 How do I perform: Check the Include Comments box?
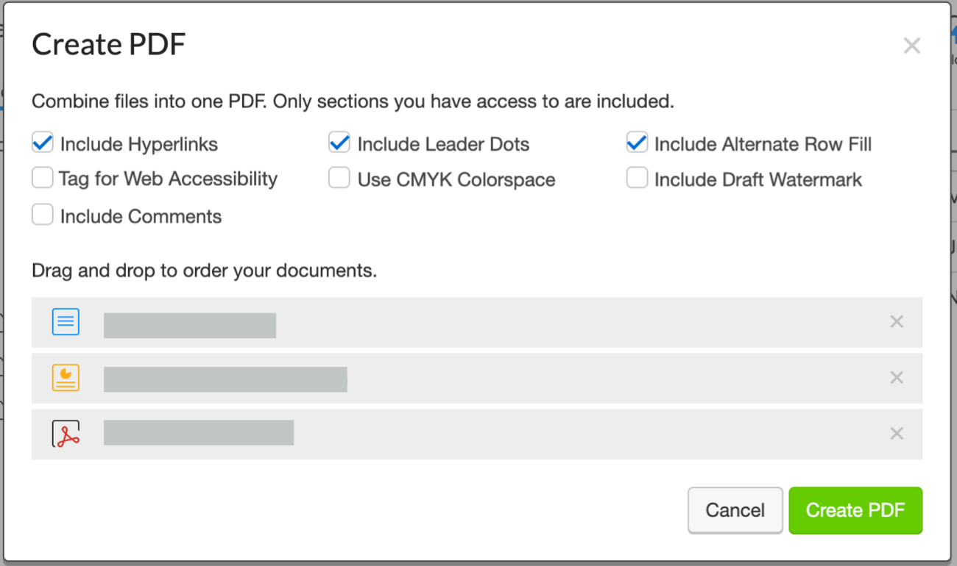coord(43,215)
